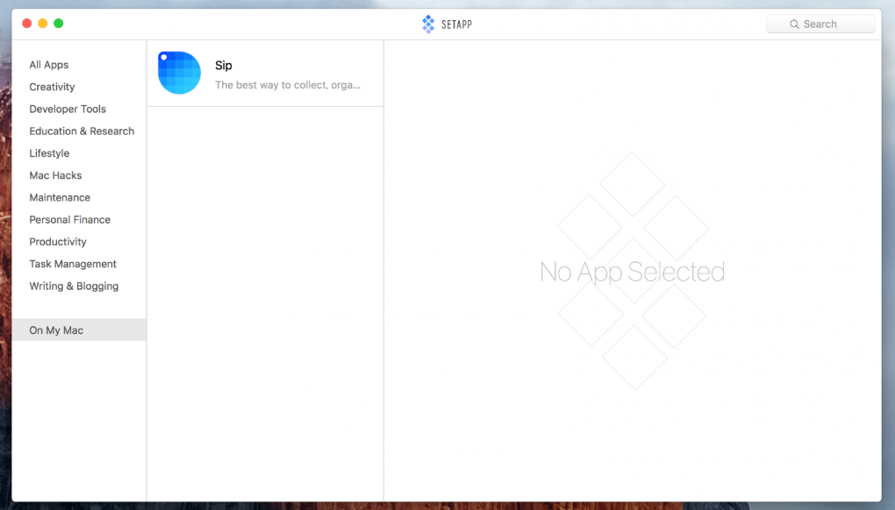This screenshot has height=510, width=895.
Task: Click the magnifying glass search icon
Action: click(x=794, y=25)
